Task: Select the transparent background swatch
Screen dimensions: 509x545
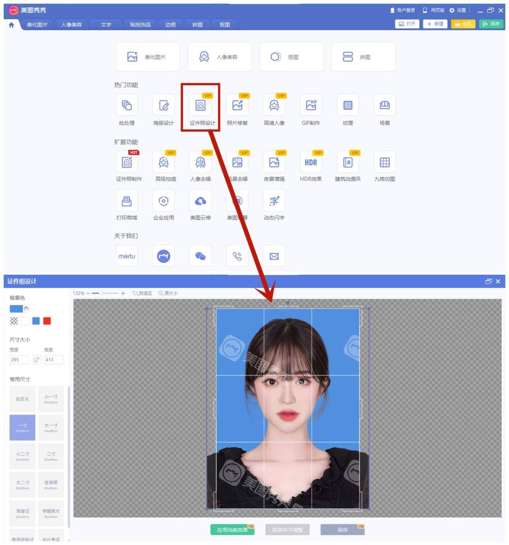Action: coord(14,321)
